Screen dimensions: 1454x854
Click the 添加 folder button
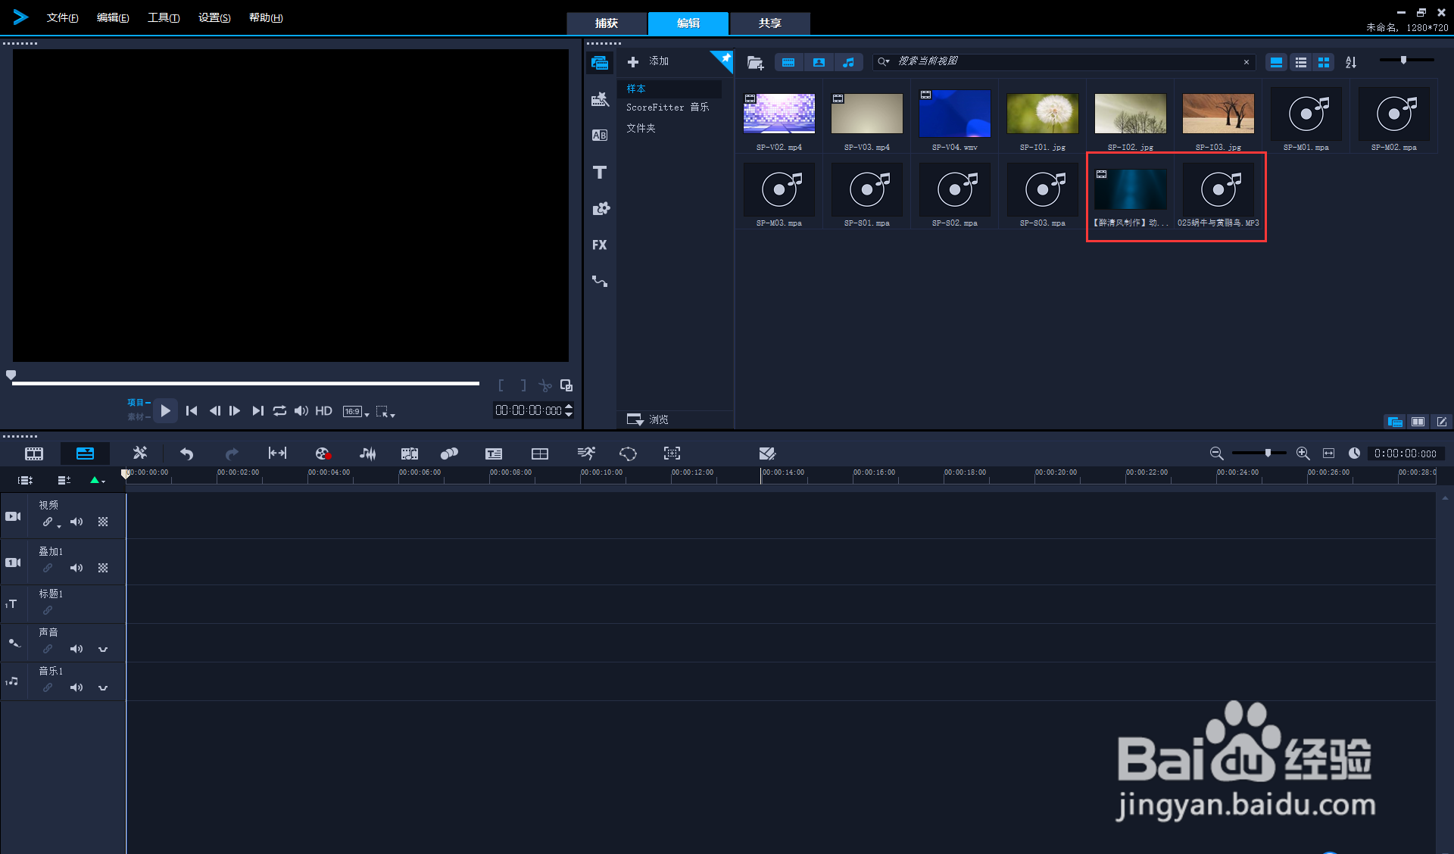pos(649,61)
